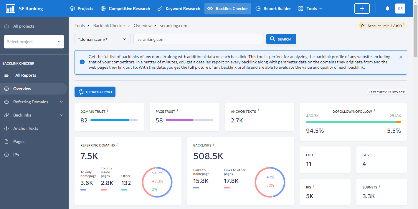Click the blue info circle icon in banner
The height and width of the screenshot is (209, 418).
82,62
